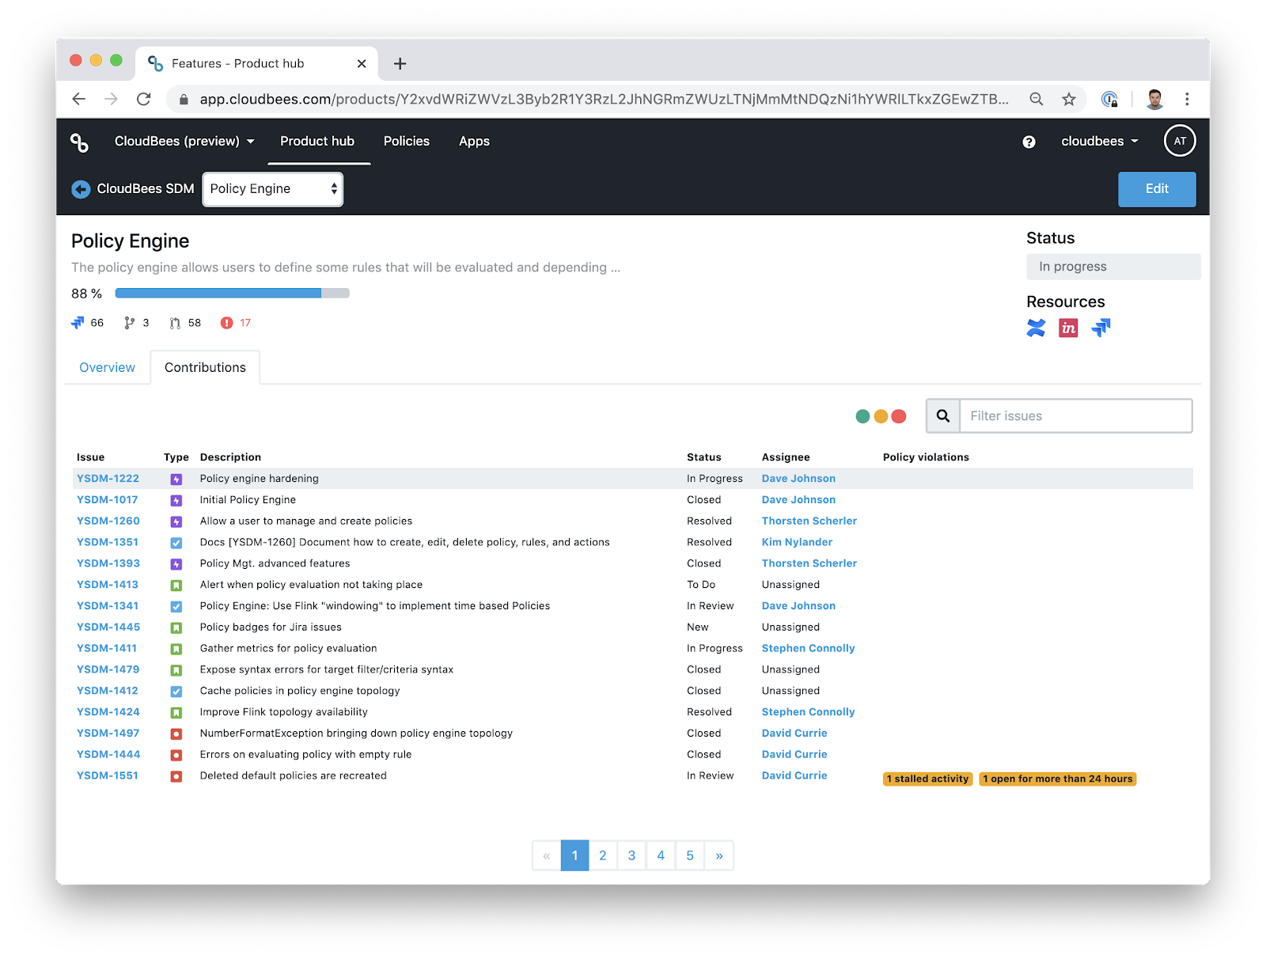Click bug type icon for YSDM-1497

(x=176, y=734)
